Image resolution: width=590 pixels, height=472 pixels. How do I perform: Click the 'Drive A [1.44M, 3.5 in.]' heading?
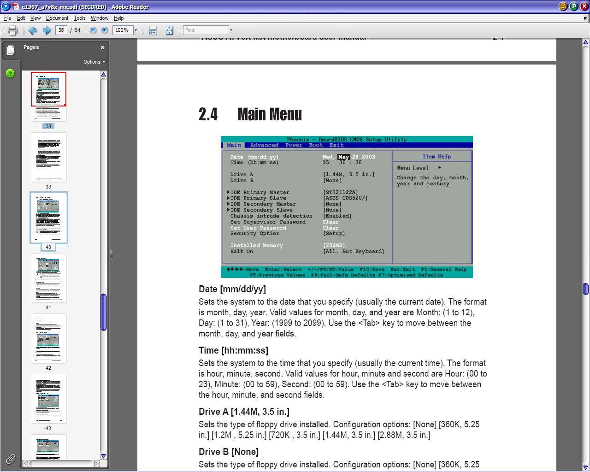click(x=244, y=412)
